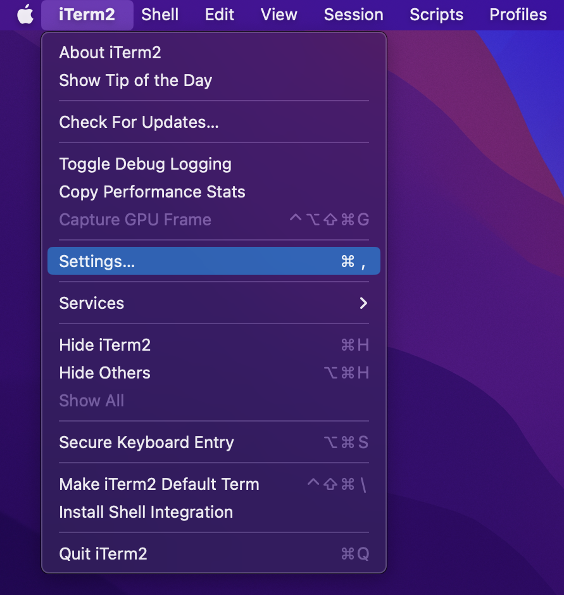Open the Edit menu
Image resolution: width=564 pixels, height=595 pixels.
tap(220, 15)
